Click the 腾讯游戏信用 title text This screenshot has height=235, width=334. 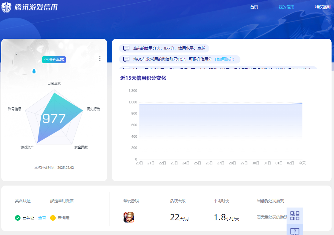[36, 7]
